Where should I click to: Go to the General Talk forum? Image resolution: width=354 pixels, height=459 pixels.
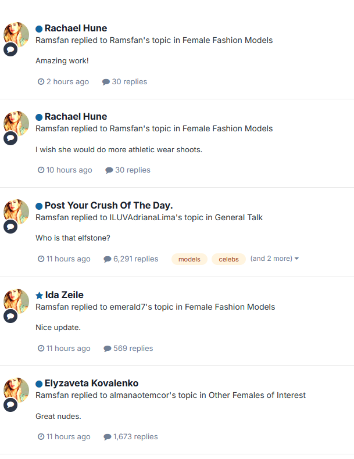[238, 217]
